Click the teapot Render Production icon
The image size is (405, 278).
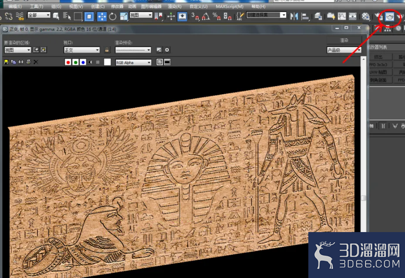point(390,17)
